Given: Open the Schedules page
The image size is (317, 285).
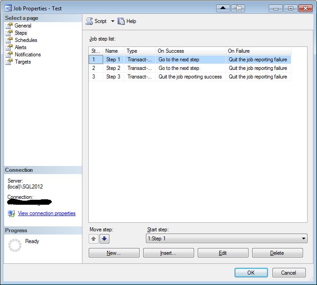Looking at the screenshot, I should (x=26, y=40).
